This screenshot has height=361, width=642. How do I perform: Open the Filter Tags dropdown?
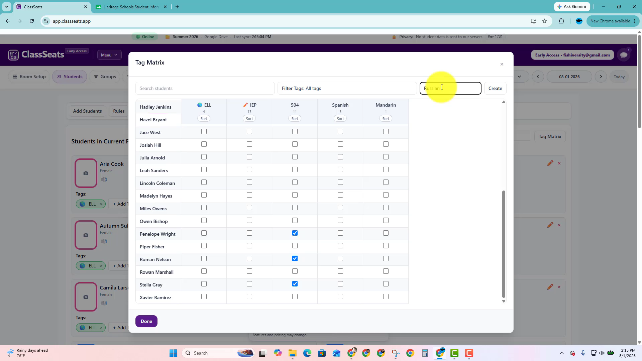(347, 88)
